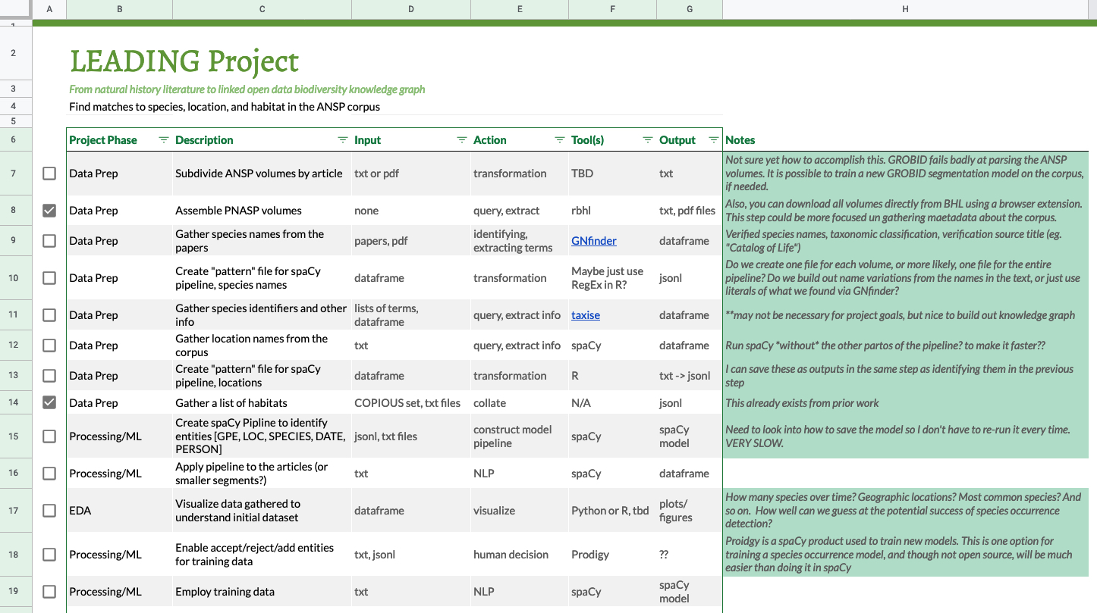Select the 'construct model pipeline' action cell

[x=520, y=436]
